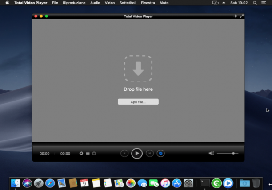Open the Riproduzione menu

pyautogui.click(x=74, y=3)
